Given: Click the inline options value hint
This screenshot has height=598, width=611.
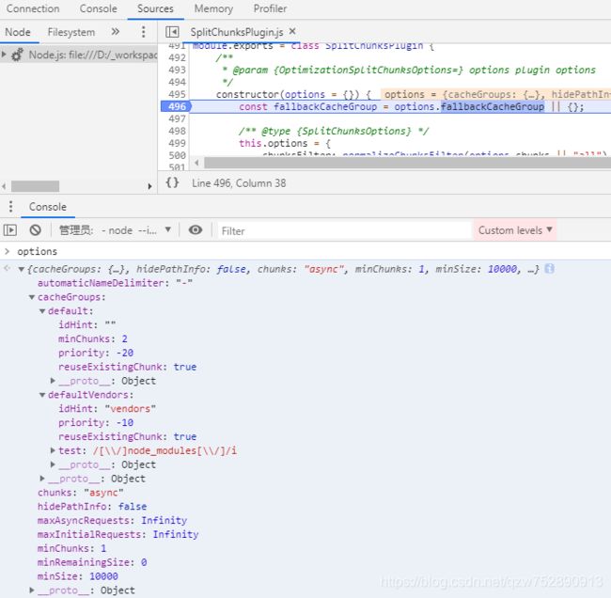Looking at the screenshot, I should tap(495, 94).
